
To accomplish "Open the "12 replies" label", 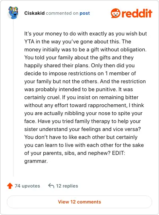I will click(67, 186).
